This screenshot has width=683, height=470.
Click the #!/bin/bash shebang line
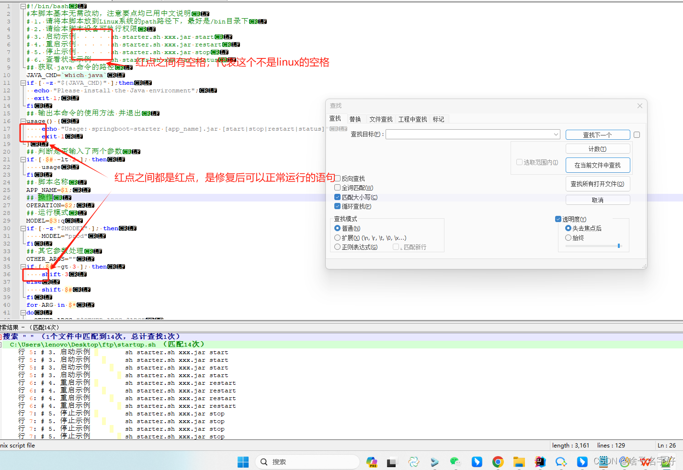tap(57, 6)
